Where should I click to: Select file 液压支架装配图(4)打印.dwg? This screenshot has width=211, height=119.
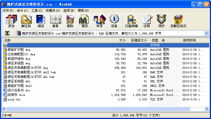[28, 68]
